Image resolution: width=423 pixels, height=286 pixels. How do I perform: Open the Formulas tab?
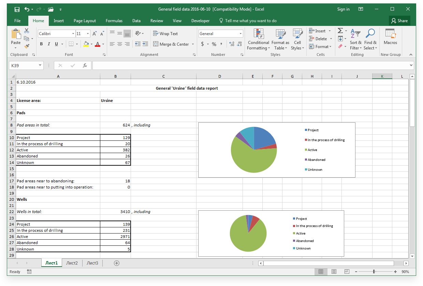(x=114, y=21)
